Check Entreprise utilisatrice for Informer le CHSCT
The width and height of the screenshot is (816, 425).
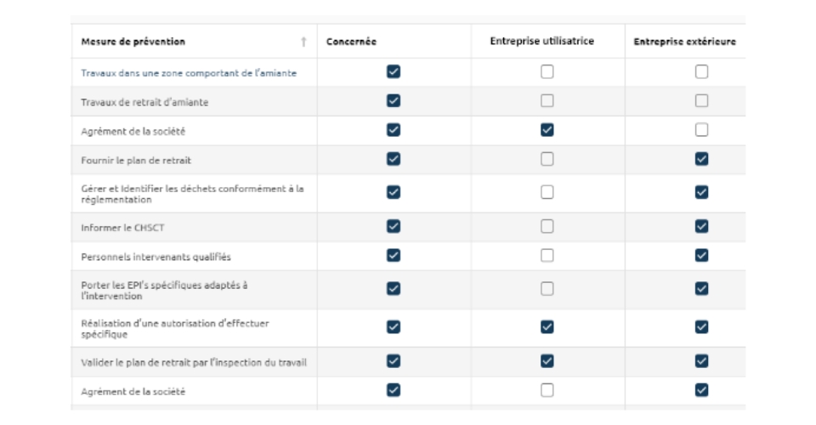547,226
